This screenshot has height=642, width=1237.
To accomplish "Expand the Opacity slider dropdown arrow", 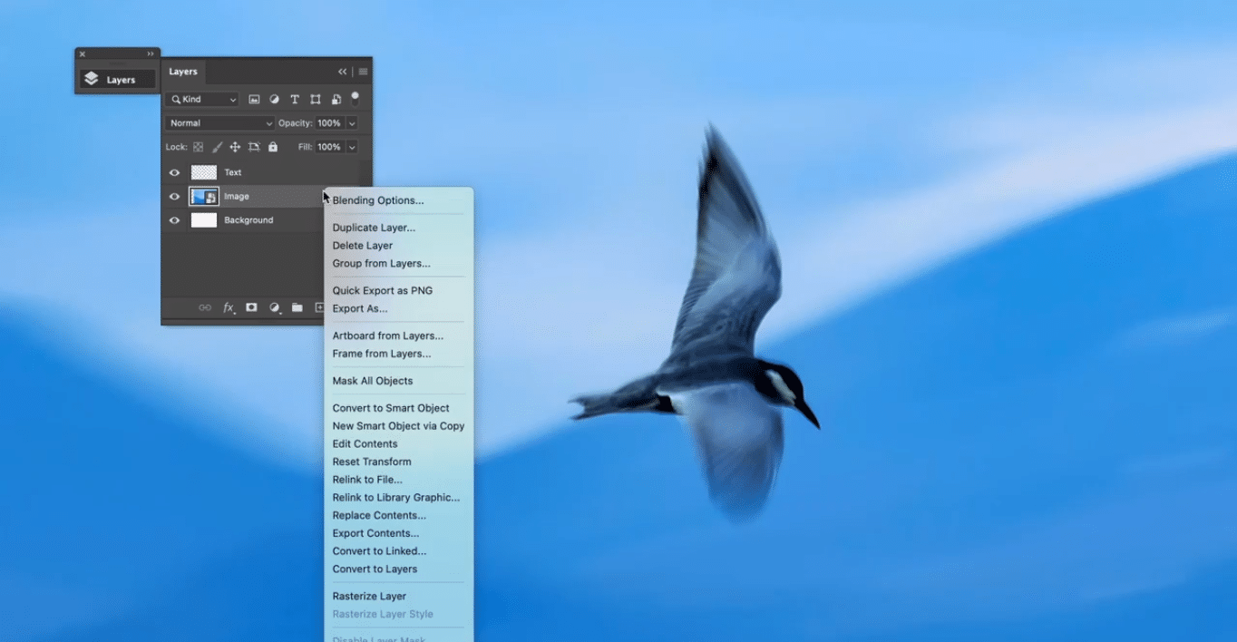I will point(352,123).
